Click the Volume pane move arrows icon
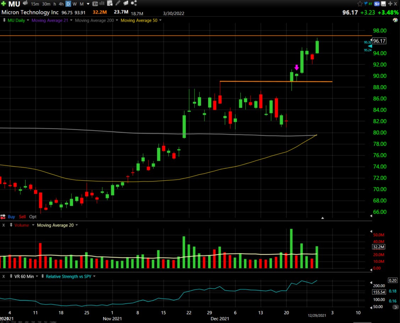 click(x=11, y=225)
